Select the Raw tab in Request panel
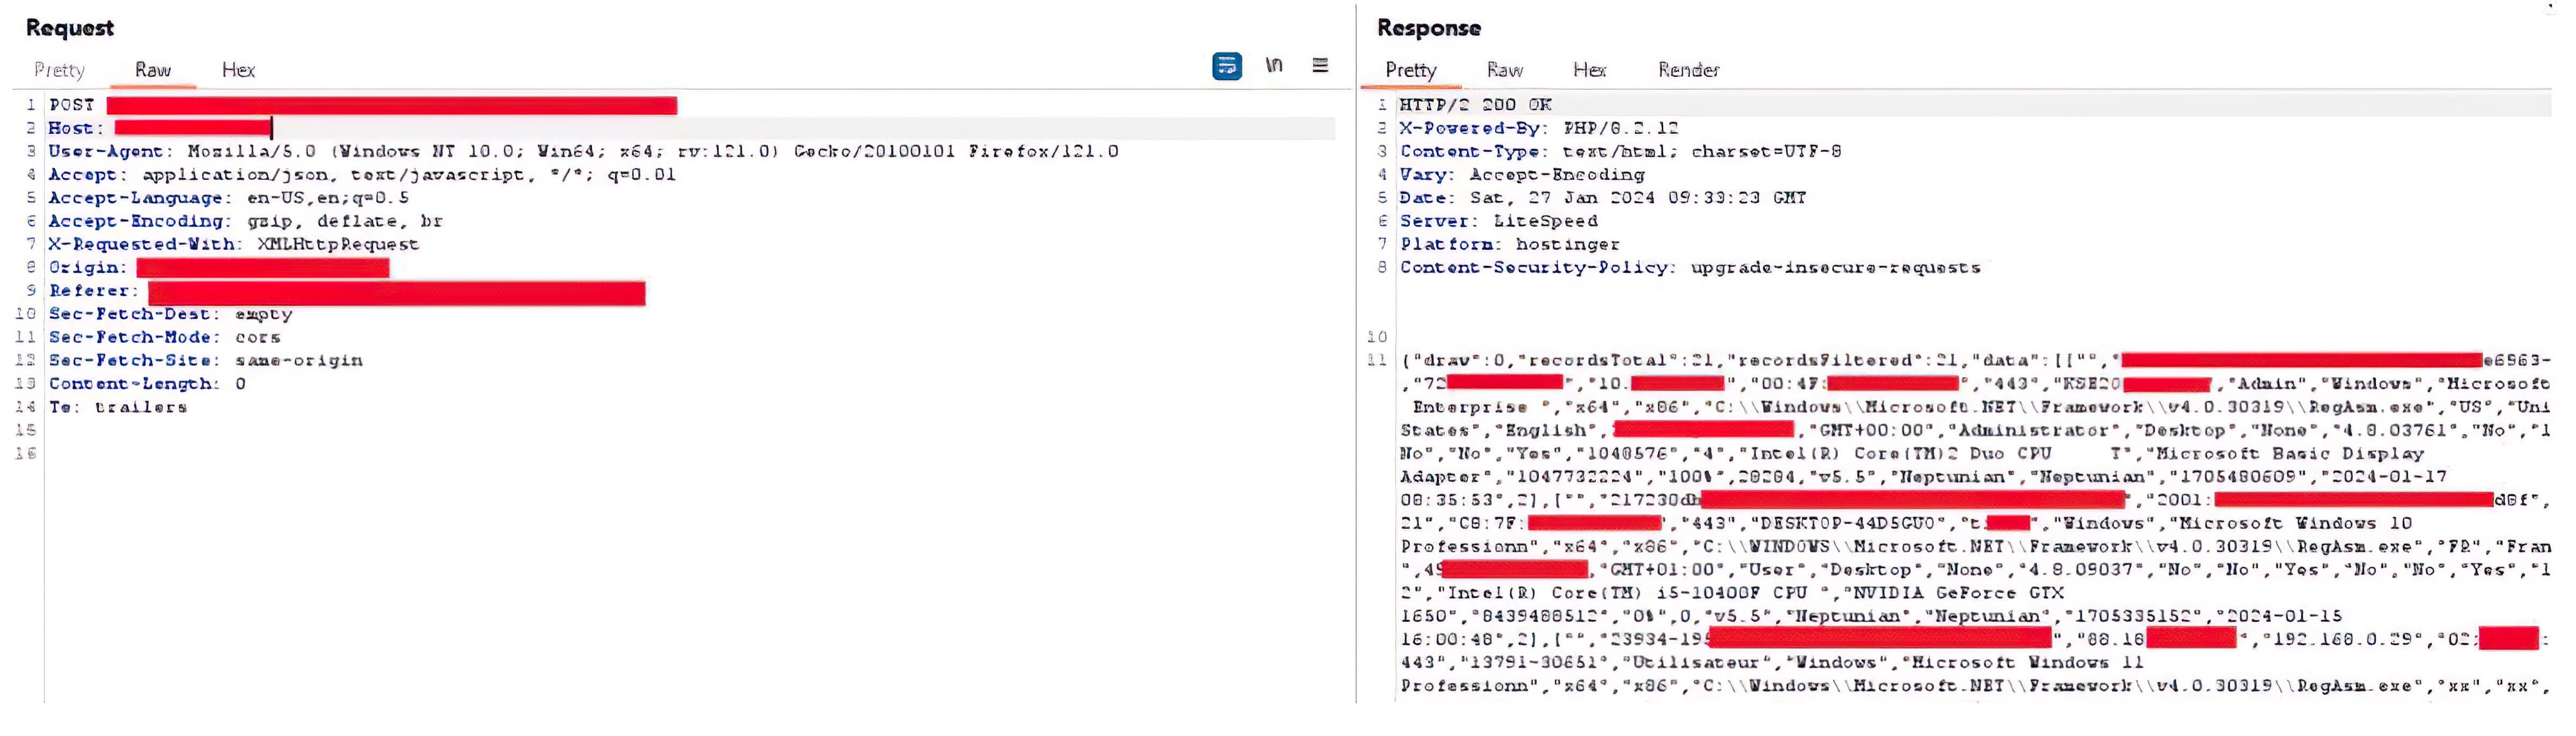The image size is (2576, 736). tap(153, 70)
